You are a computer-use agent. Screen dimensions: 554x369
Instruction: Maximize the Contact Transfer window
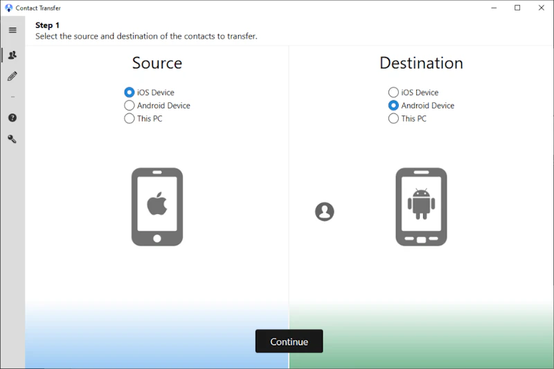tap(517, 8)
